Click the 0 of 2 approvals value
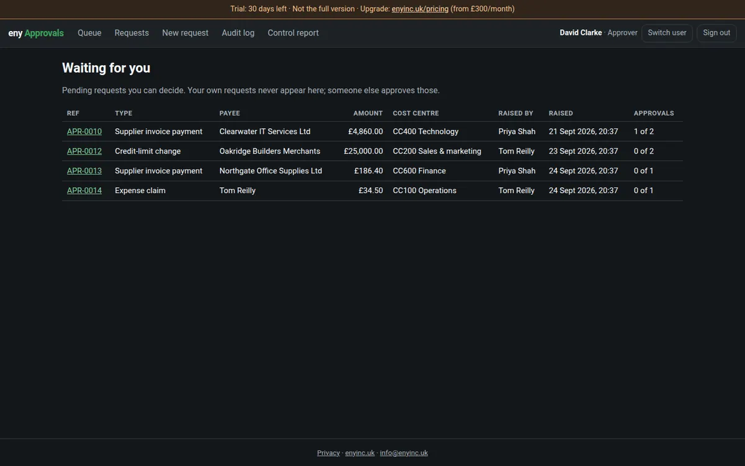Viewport: 745px width, 466px height. pyautogui.click(x=644, y=151)
